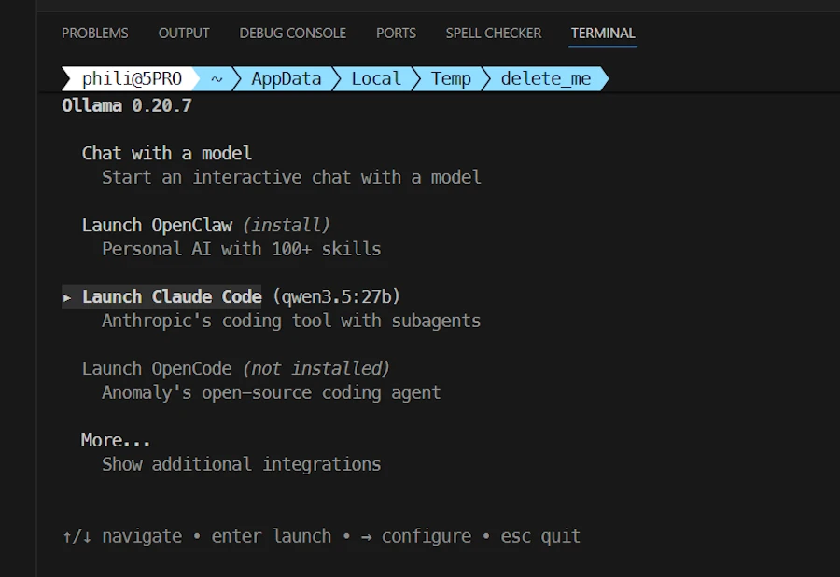
Task: Click the phili@5PRO prompt segment
Action: (x=132, y=78)
